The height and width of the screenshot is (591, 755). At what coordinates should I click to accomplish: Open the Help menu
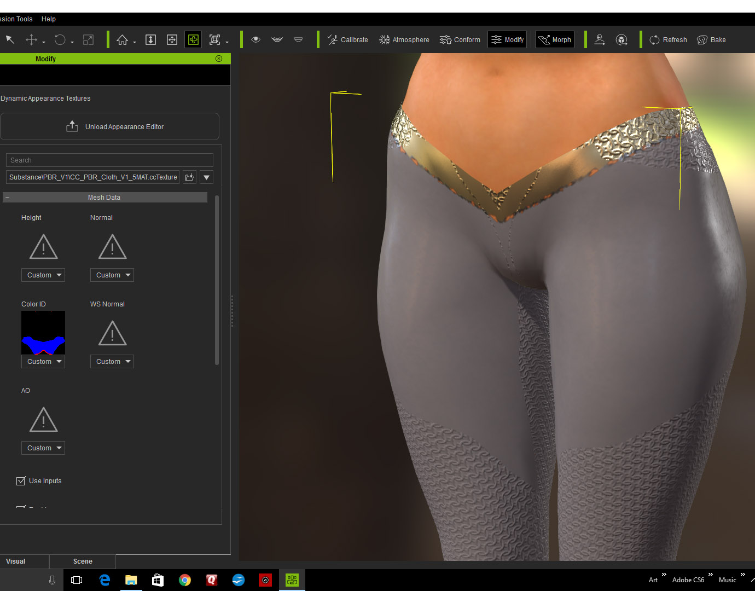click(x=49, y=19)
